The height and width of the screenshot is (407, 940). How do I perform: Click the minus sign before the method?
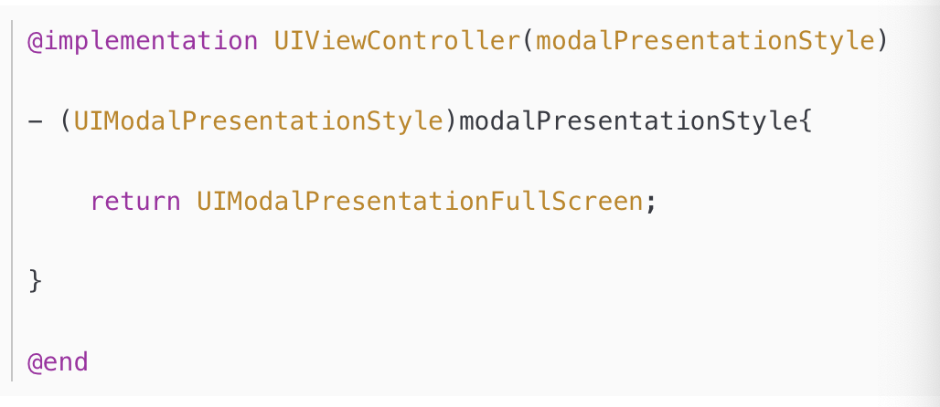coord(36,121)
